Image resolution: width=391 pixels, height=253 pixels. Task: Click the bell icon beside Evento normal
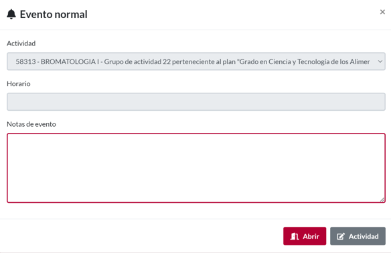click(x=11, y=14)
